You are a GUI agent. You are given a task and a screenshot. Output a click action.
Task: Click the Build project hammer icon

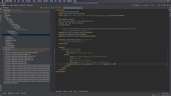[132, 5]
